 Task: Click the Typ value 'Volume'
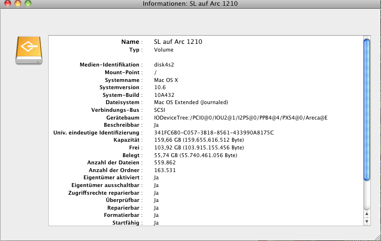click(163, 50)
